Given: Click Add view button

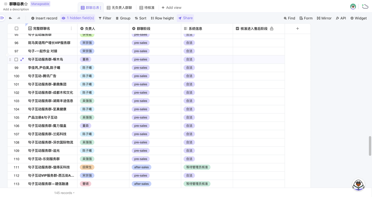Looking at the screenshot, I should tap(171, 8).
